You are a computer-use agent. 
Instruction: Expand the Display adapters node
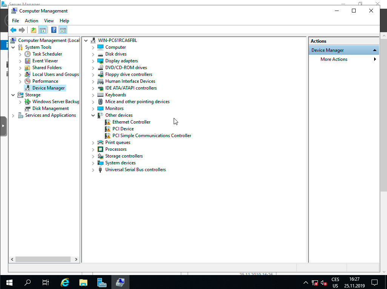click(93, 60)
